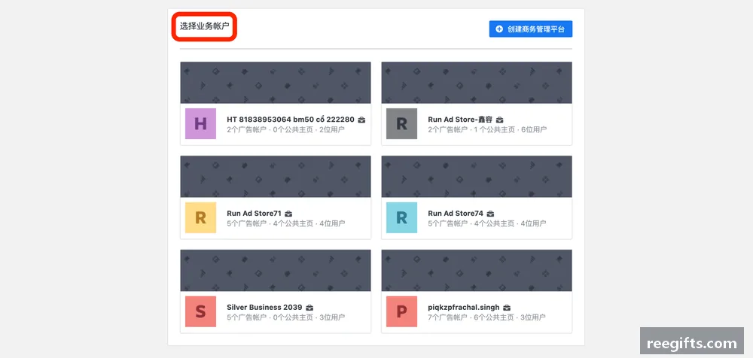Open HT 81838953064 bm50 cổ 222280 account

(x=291, y=120)
